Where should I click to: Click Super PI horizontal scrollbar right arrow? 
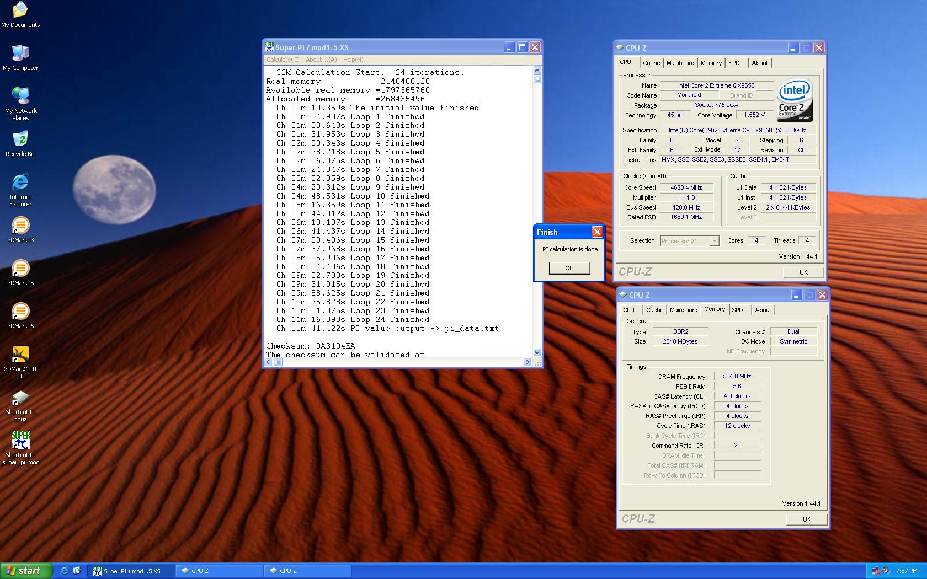528,362
